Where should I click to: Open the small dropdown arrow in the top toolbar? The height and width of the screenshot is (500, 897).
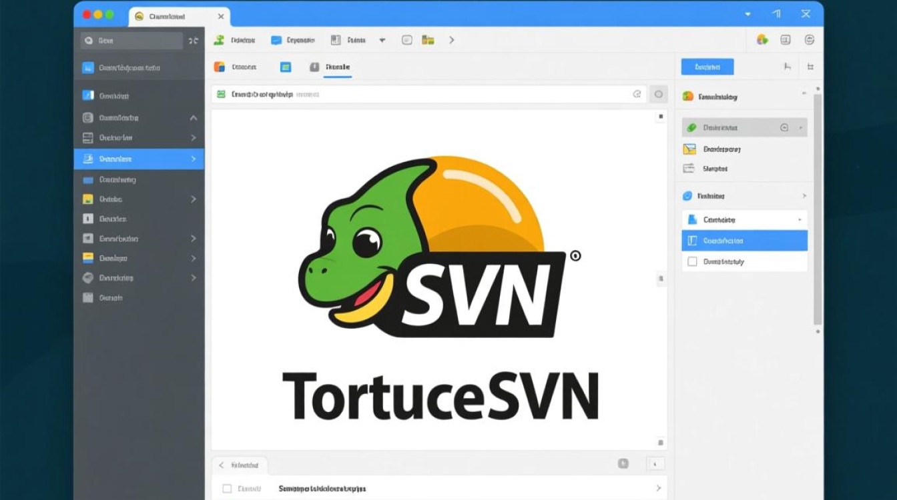(382, 40)
